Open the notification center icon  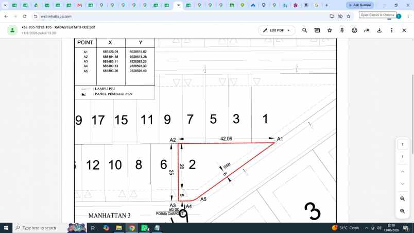(x=406, y=228)
